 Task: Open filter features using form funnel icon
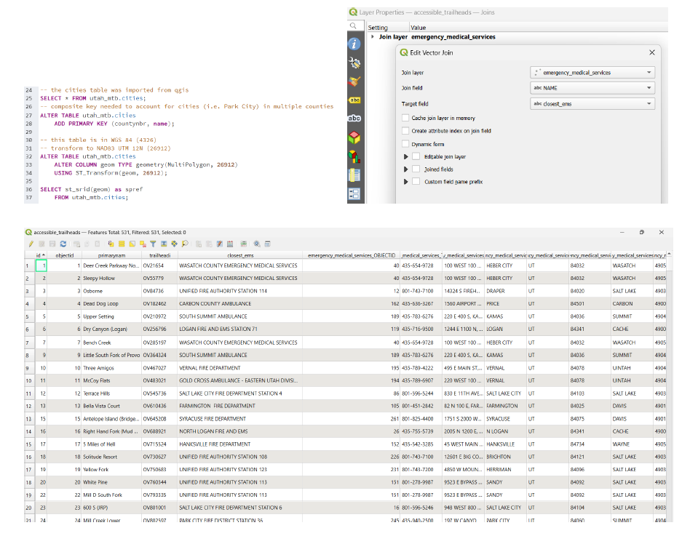tap(153, 244)
